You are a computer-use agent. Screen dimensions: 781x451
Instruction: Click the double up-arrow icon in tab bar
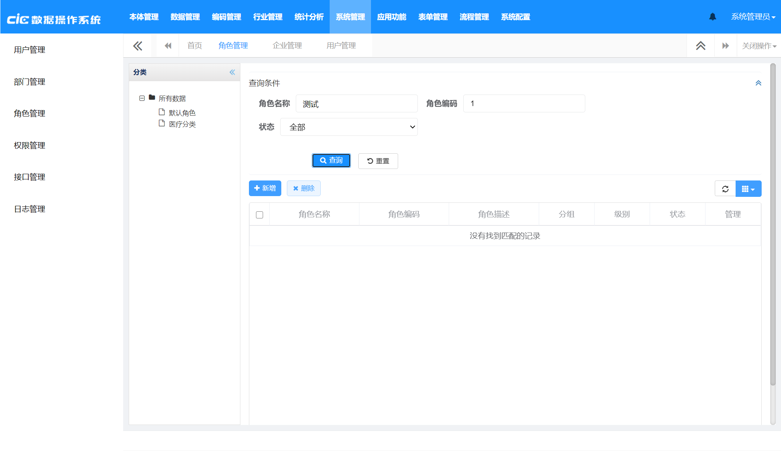coord(701,46)
